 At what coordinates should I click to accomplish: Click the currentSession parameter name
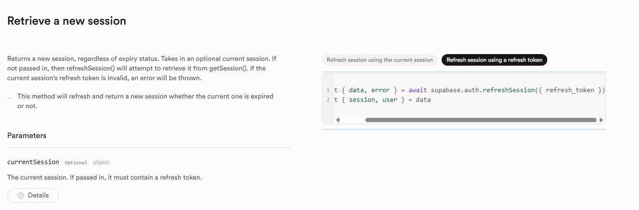[33, 162]
